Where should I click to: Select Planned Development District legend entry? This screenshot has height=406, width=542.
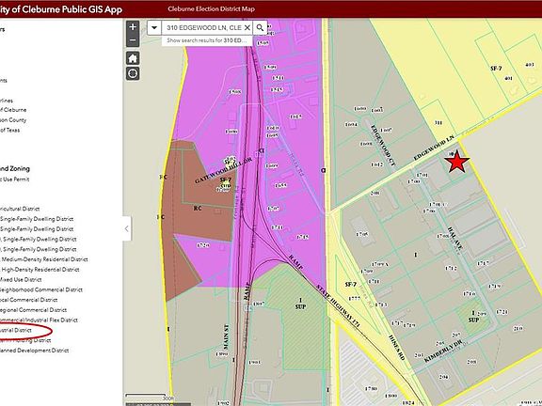(34, 351)
